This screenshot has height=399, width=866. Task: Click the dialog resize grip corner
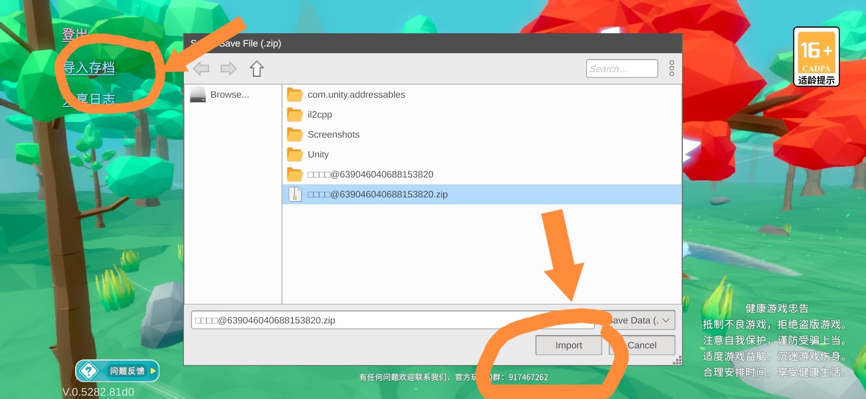(677, 361)
